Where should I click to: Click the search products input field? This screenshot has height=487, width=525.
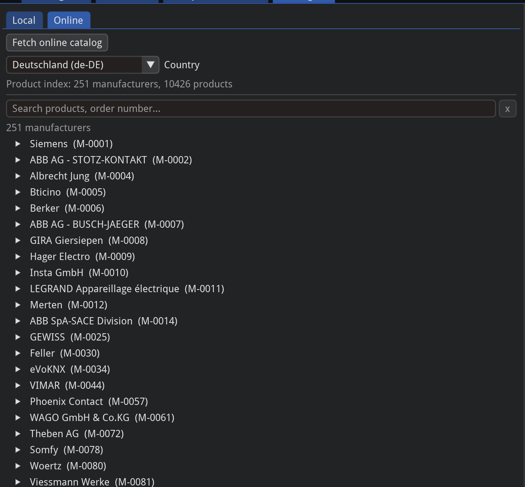click(251, 109)
